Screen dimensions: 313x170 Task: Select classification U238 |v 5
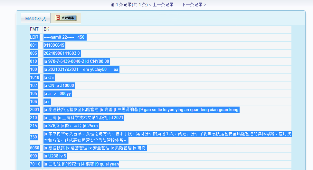point(55,156)
